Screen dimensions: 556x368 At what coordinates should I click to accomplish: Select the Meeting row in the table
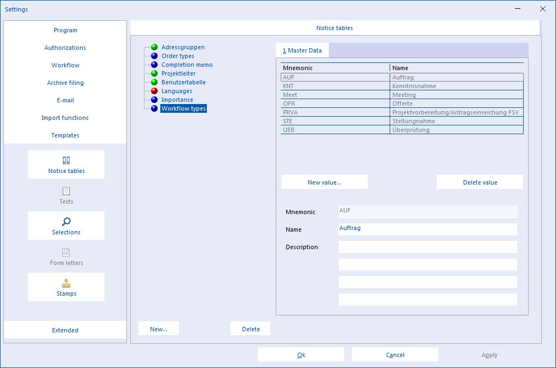[402, 95]
